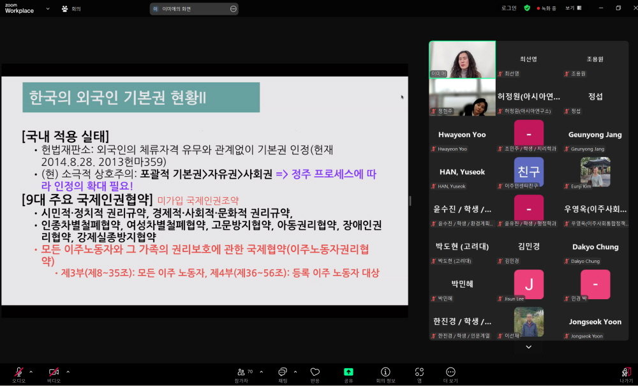Click the green 공유 share screen button
638x386 pixels.
click(349, 375)
